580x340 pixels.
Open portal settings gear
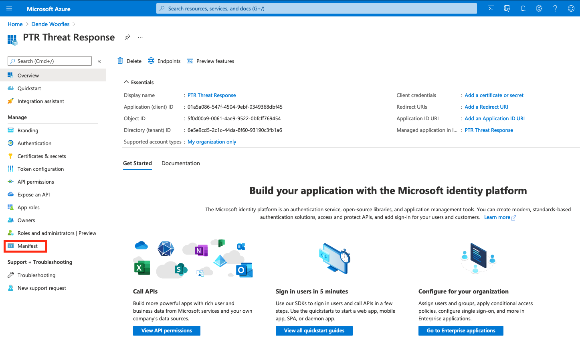[x=539, y=8]
